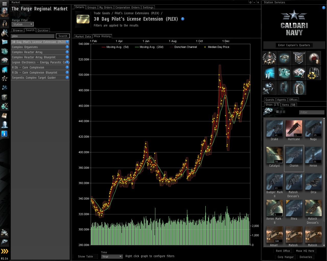Open the My Orders tab

click(x=106, y=7)
